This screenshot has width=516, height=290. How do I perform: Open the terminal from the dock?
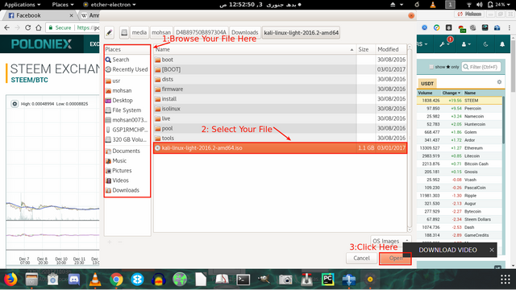pos(243,280)
